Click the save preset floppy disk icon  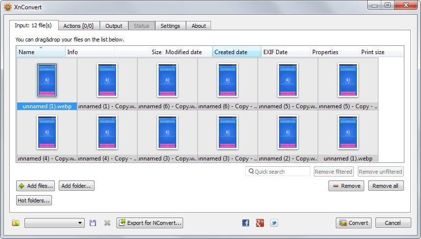pos(93,223)
